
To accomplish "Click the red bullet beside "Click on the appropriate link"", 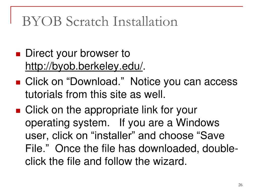I will [18, 111].
